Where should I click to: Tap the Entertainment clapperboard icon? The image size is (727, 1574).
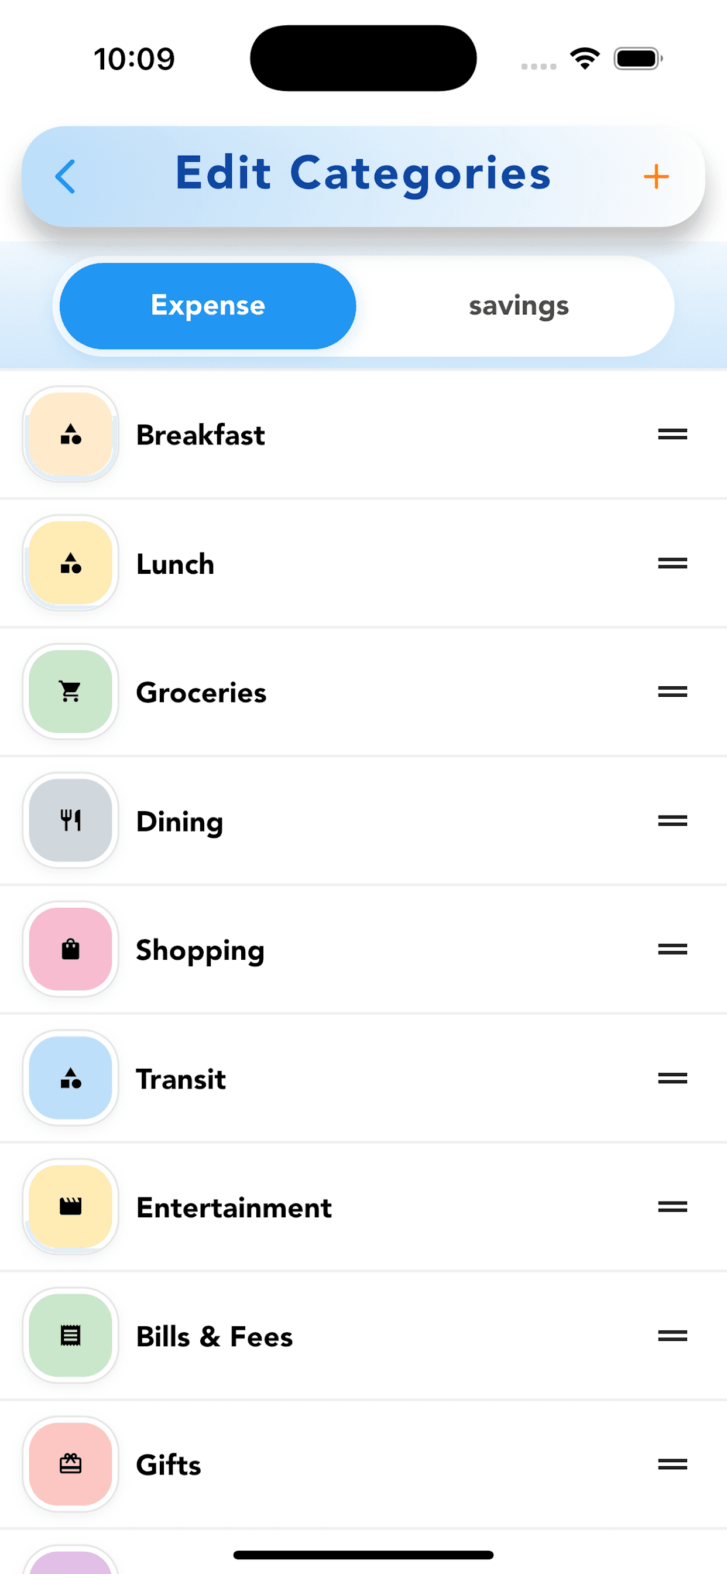pos(71,1207)
